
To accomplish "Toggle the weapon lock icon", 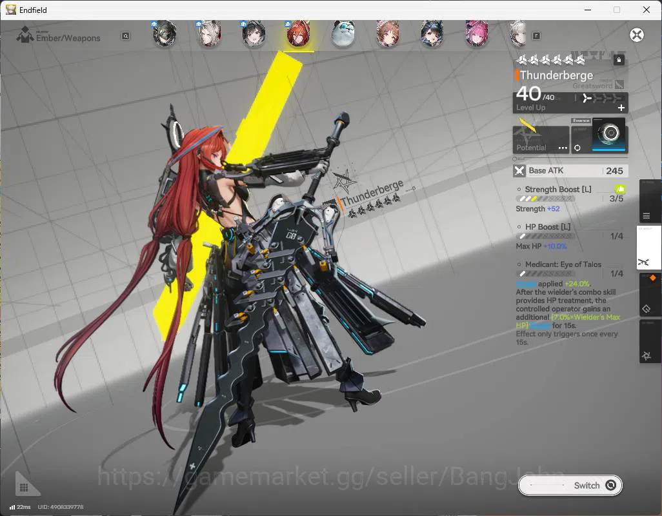I will pyautogui.click(x=619, y=60).
